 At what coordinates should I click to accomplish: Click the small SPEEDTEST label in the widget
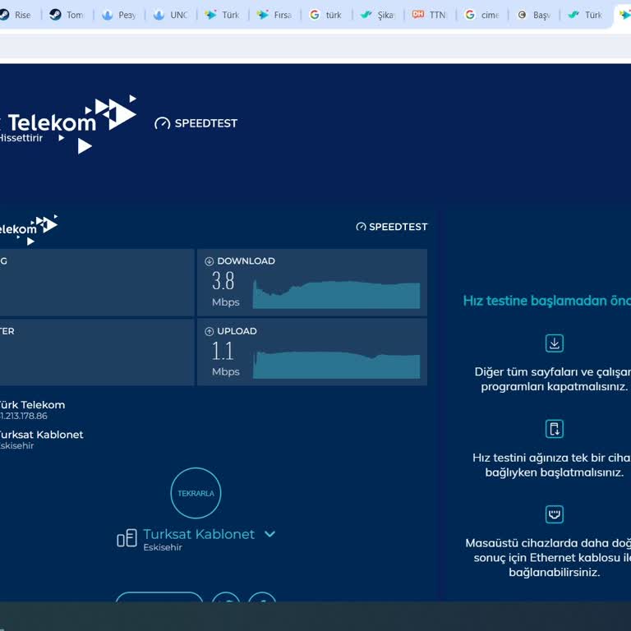tap(398, 227)
